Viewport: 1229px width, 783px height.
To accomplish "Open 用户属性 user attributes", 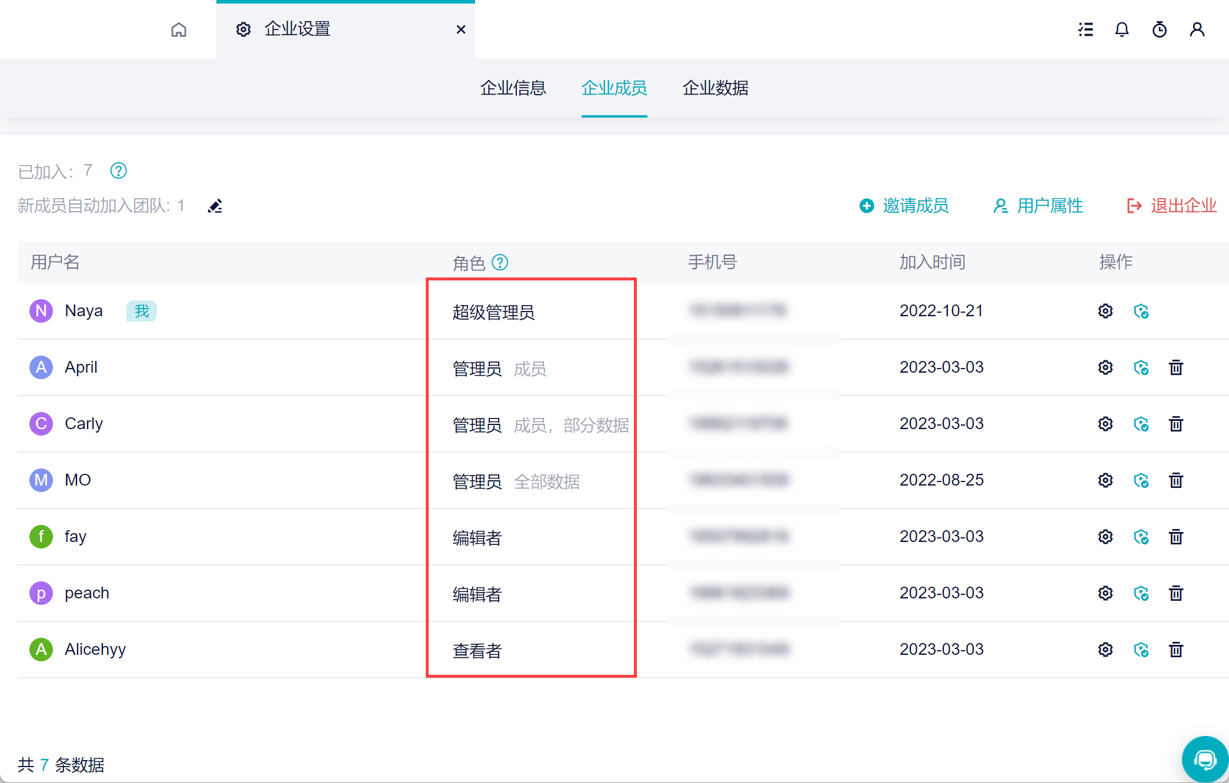I will 1038,206.
